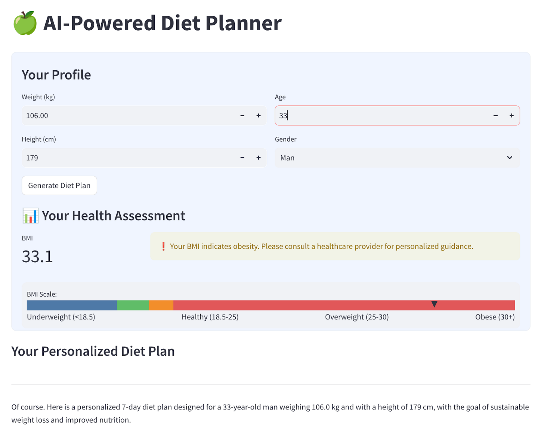Screen dimensions: 538x443
Task: Click the plus icon on Height field
Action: pos(258,158)
